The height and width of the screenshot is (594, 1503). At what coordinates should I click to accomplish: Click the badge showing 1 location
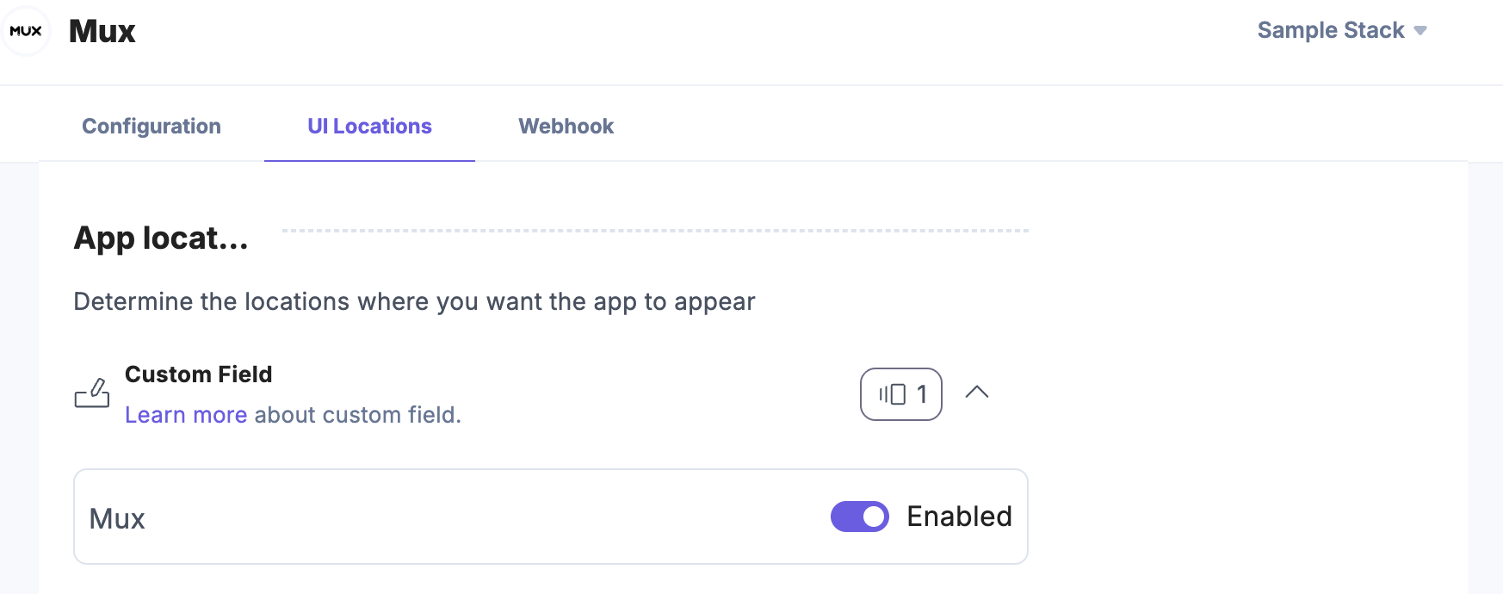coord(901,394)
